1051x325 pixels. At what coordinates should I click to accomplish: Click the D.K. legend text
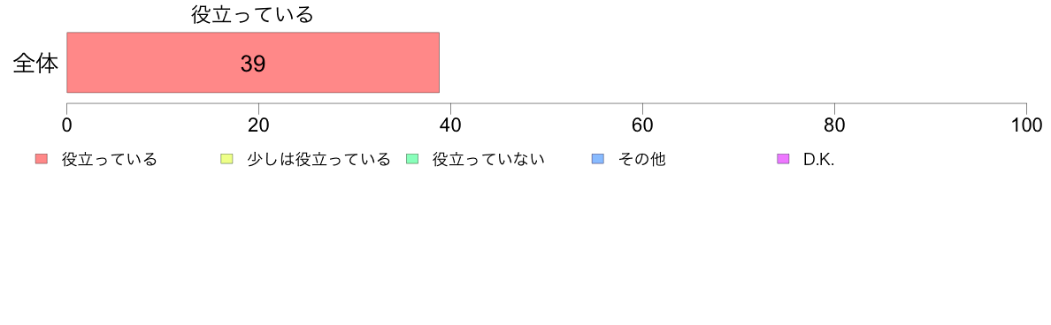pos(818,160)
